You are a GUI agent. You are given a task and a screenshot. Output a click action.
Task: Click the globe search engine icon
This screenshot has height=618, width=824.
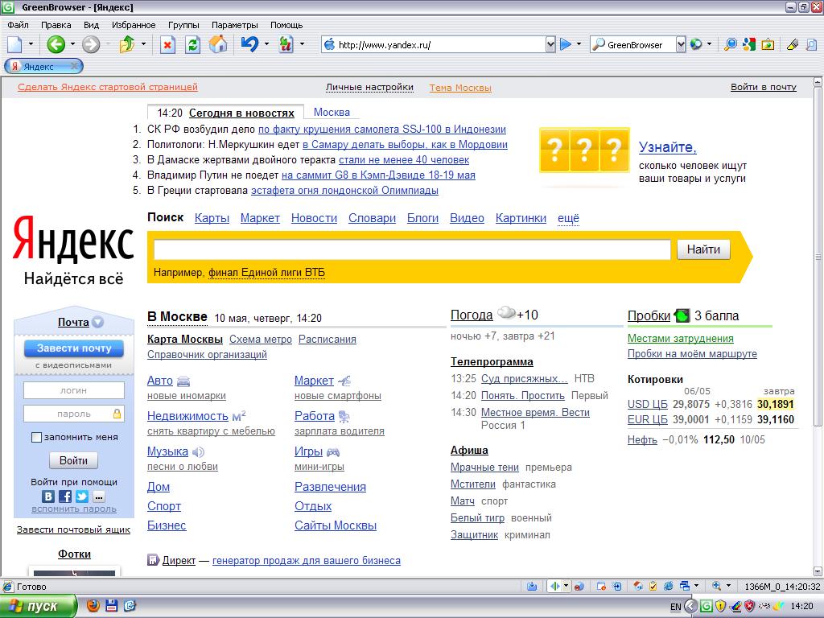pos(696,45)
